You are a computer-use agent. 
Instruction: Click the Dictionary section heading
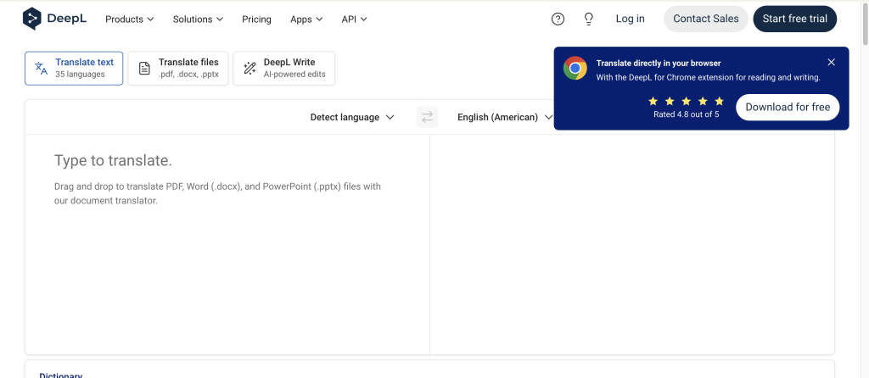click(61, 375)
